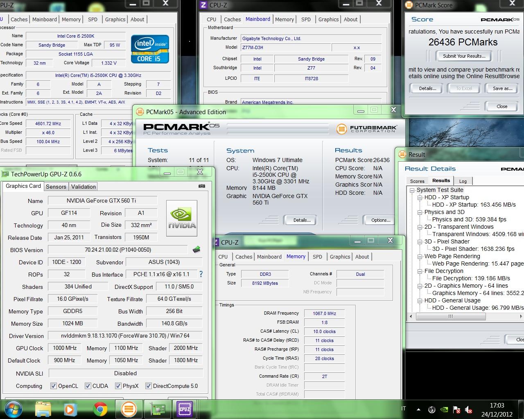Open the Log tab in Result Details
Viewport: 524px width, 419px height.
point(463,181)
